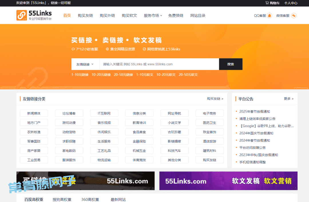Select the 10-20元软文 quick filter
The image size is (309, 202).
[166, 75]
